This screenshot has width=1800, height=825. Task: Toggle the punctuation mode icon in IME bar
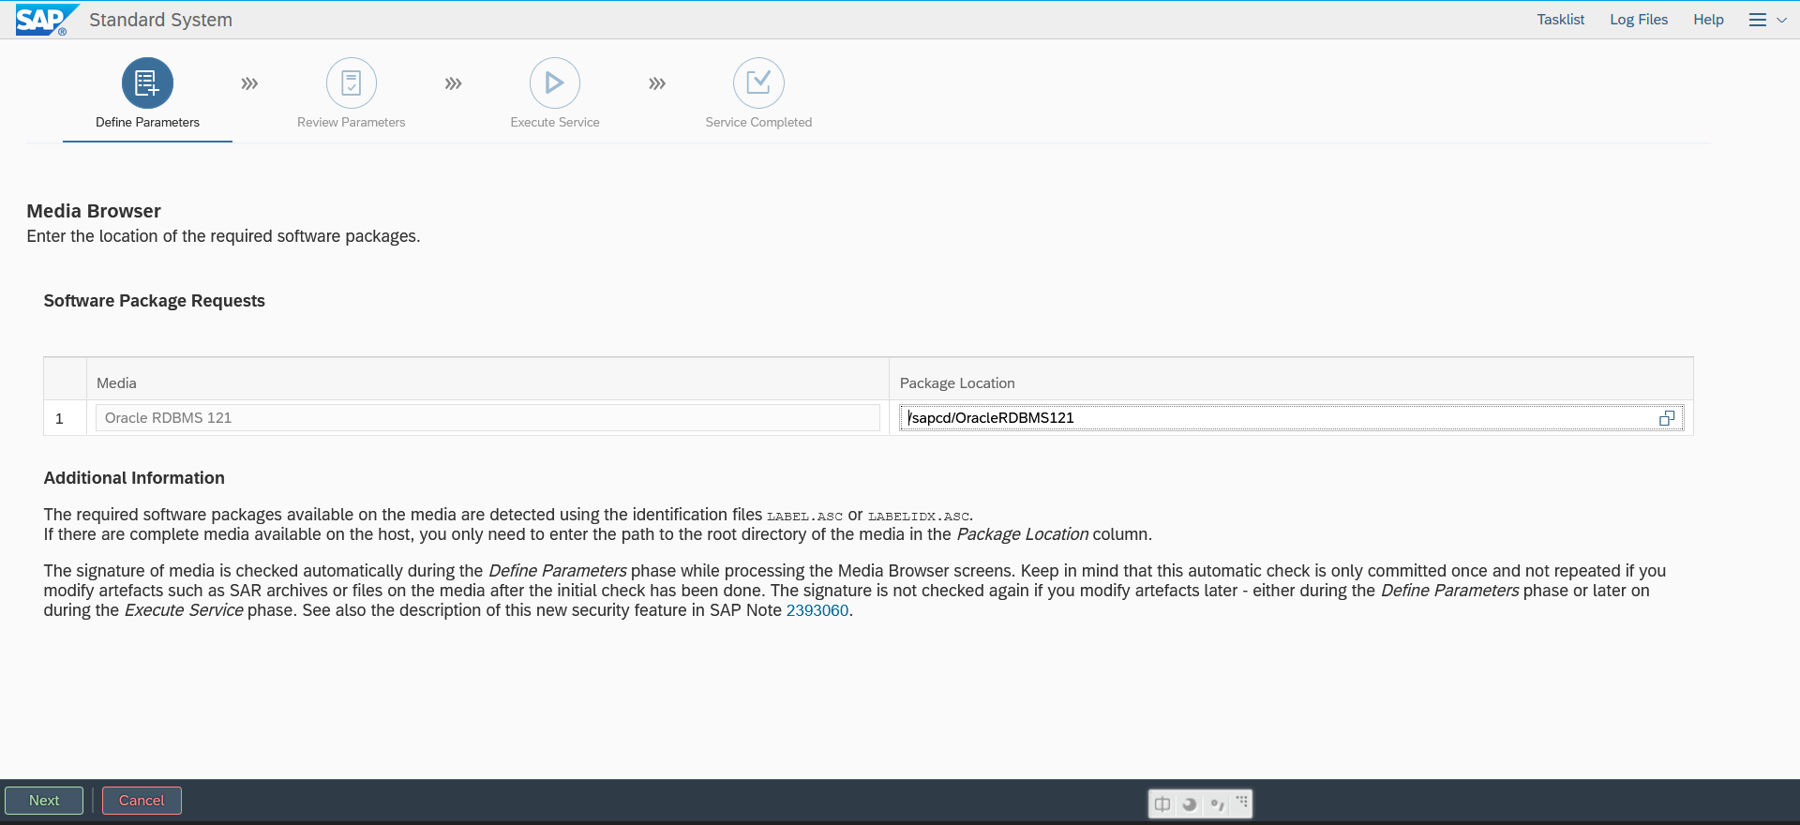[x=1217, y=803]
